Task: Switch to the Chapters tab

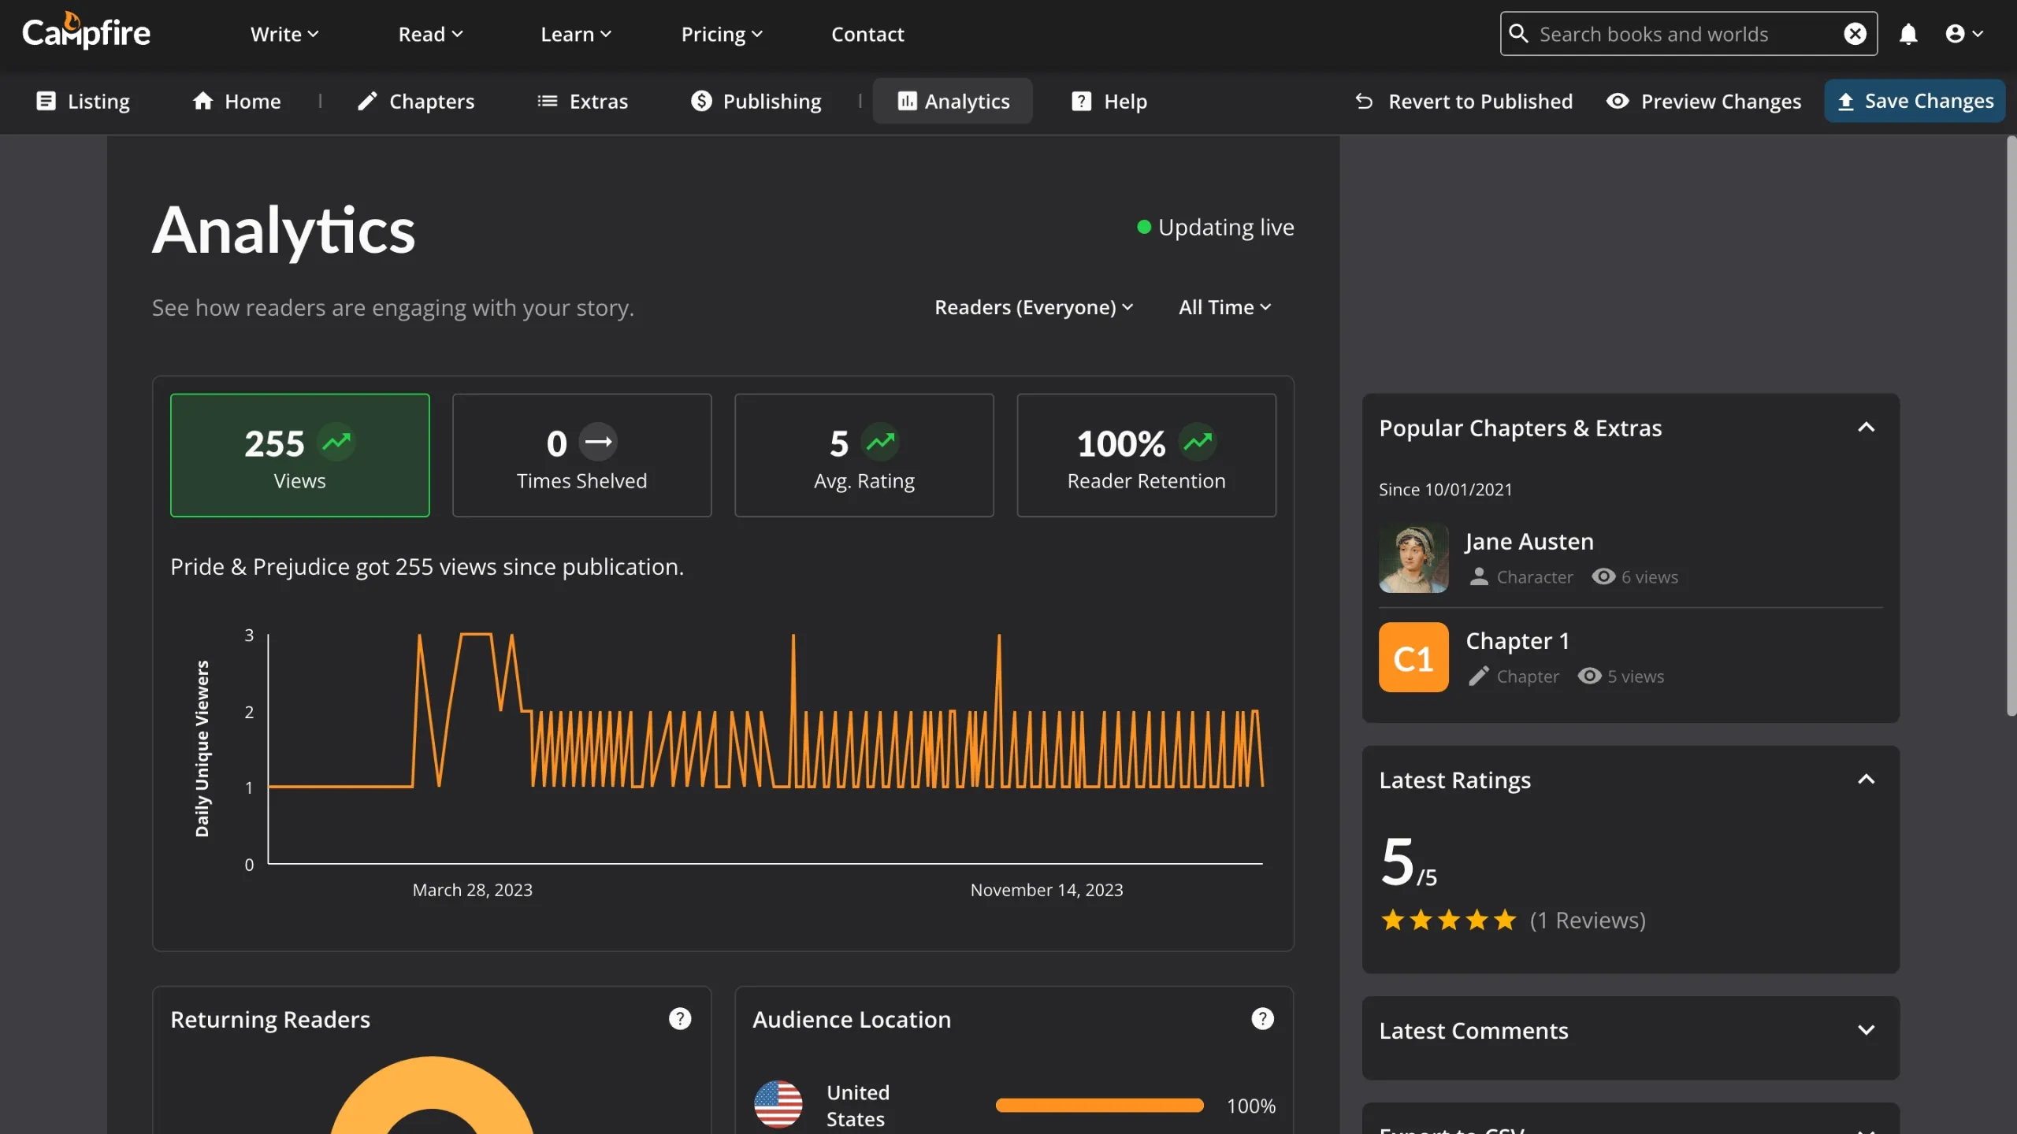Action: click(416, 101)
